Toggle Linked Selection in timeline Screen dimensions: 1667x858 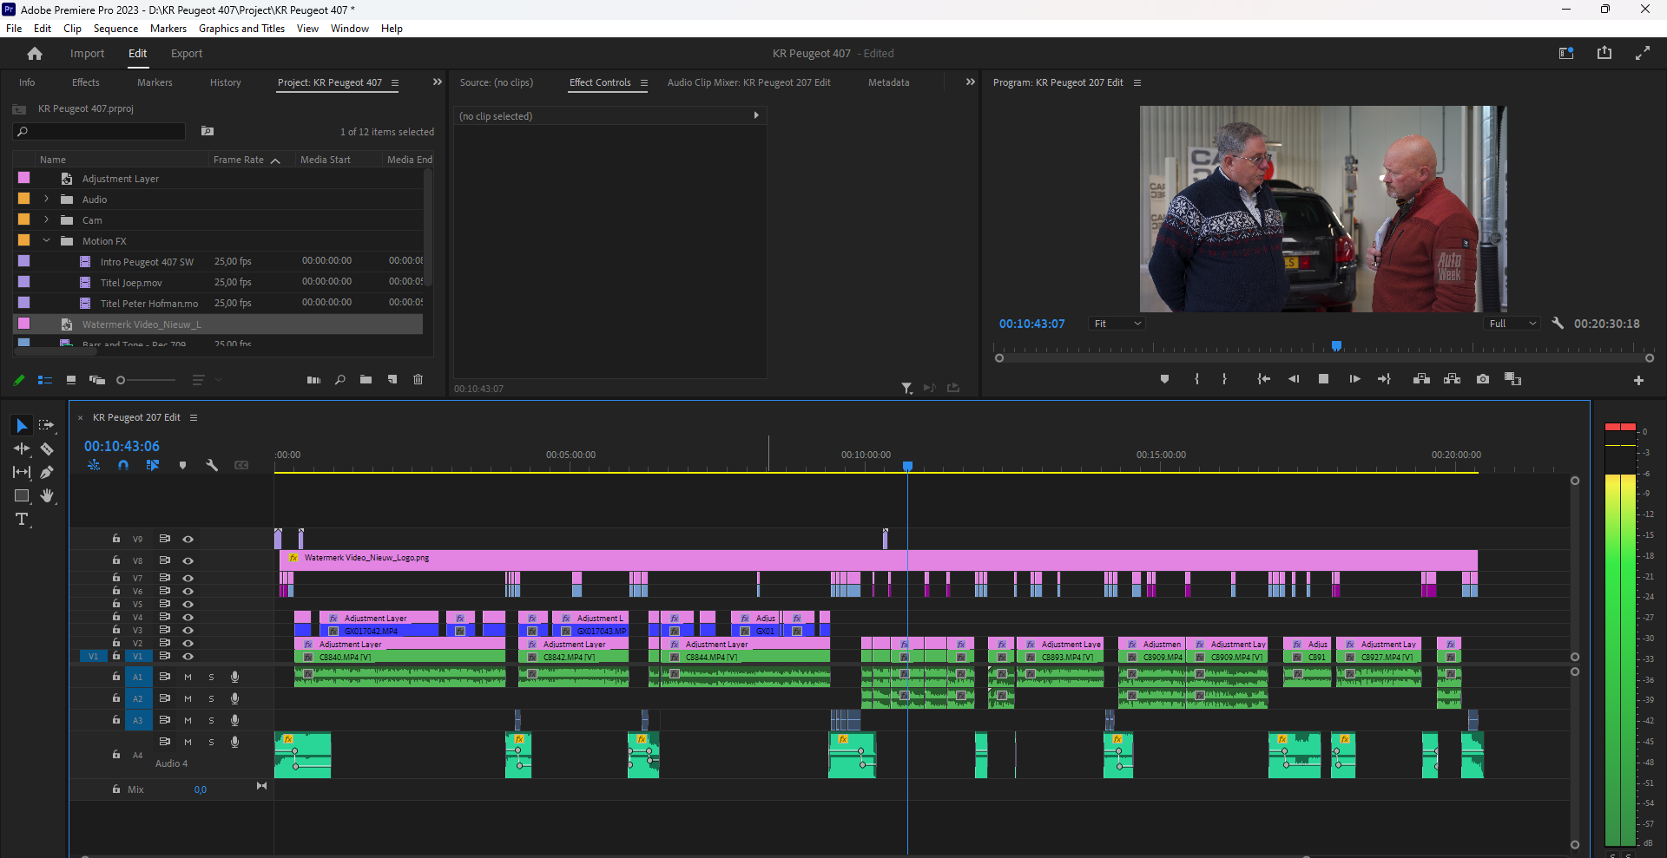pos(153,465)
